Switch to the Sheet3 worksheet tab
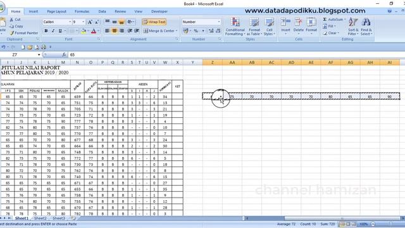This screenshot has width=405, height=228. pos(59,218)
